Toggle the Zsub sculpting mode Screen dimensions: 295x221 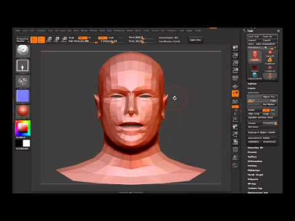coord(111,38)
